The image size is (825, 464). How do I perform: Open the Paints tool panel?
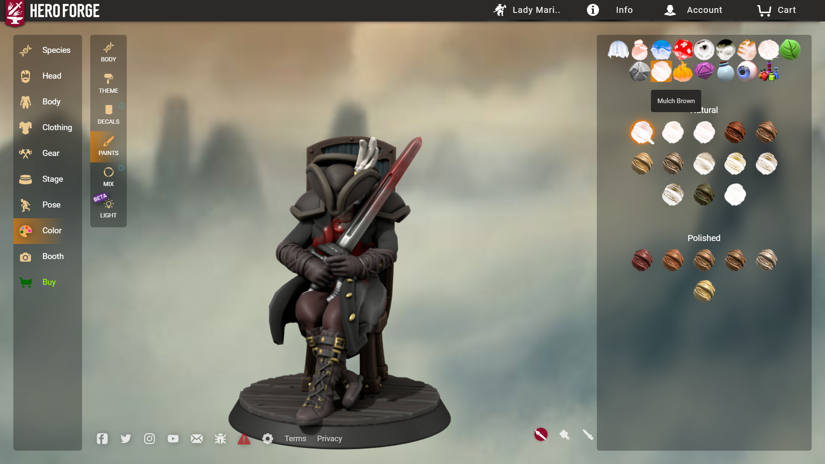click(x=108, y=146)
